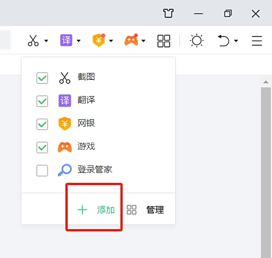Select the 截图 menu label
The height and width of the screenshot is (258, 272).
pos(86,77)
